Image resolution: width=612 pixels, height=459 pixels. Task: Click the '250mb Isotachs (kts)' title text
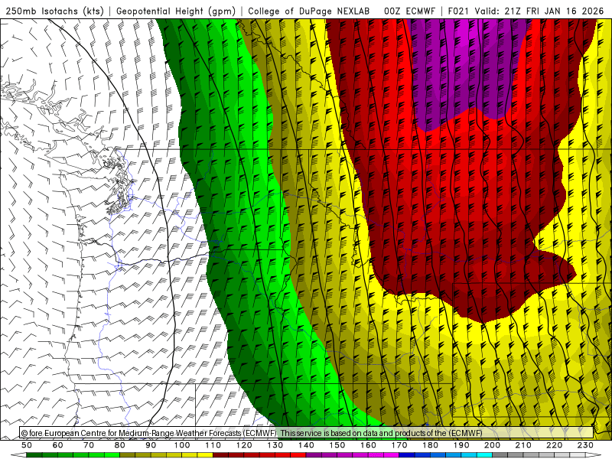click(55, 11)
